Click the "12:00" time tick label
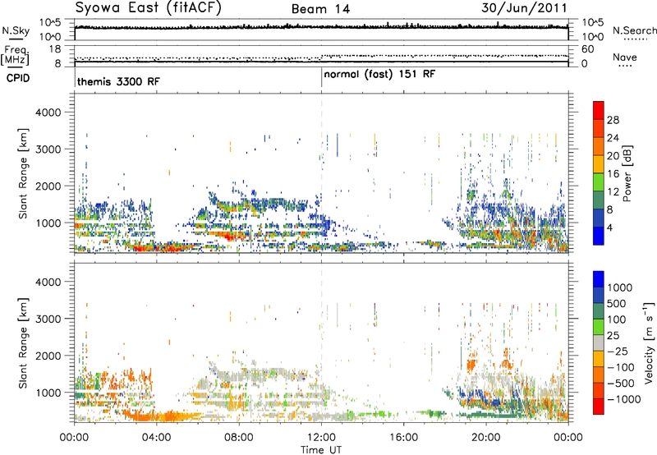 click(321, 438)
